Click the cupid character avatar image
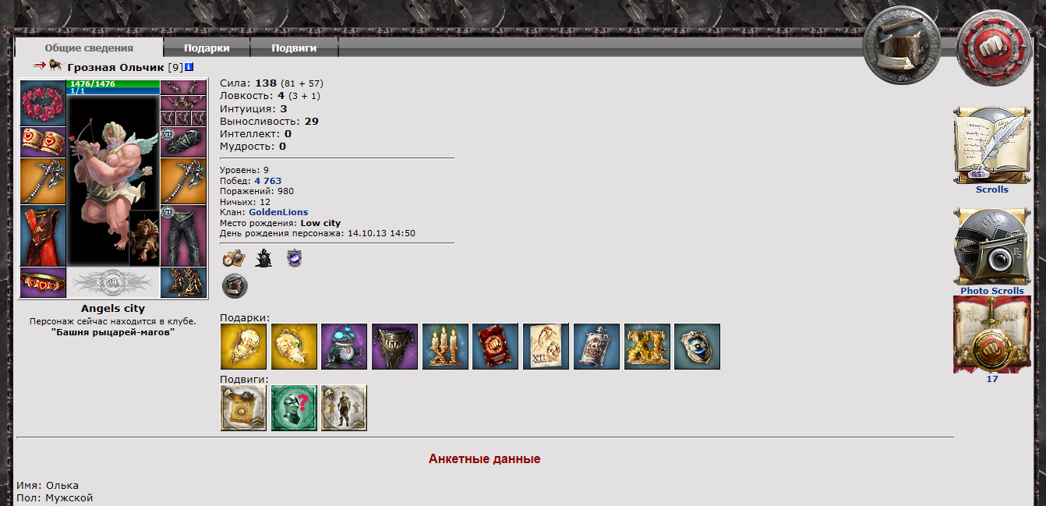 (x=113, y=180)
